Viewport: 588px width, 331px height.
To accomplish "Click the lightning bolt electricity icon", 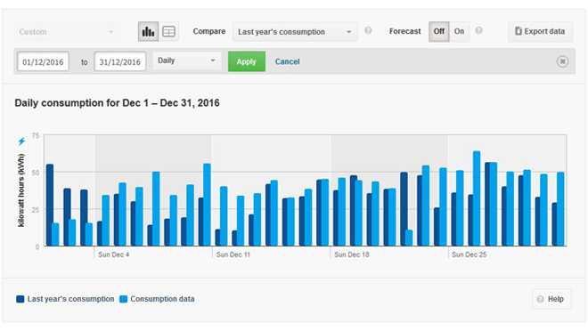I will click(x=21, y=141).
